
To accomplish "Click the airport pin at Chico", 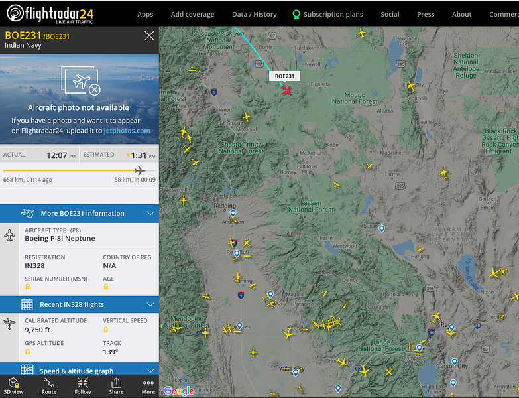I will coord(270,294).
